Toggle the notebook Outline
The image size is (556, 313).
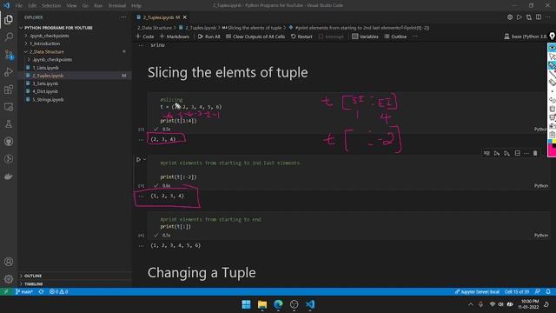(395, 37)
